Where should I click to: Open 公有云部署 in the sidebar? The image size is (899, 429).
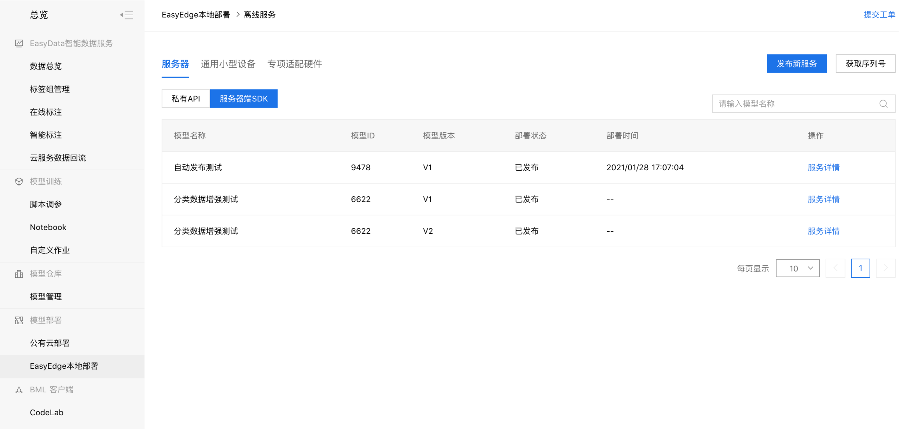50,343
